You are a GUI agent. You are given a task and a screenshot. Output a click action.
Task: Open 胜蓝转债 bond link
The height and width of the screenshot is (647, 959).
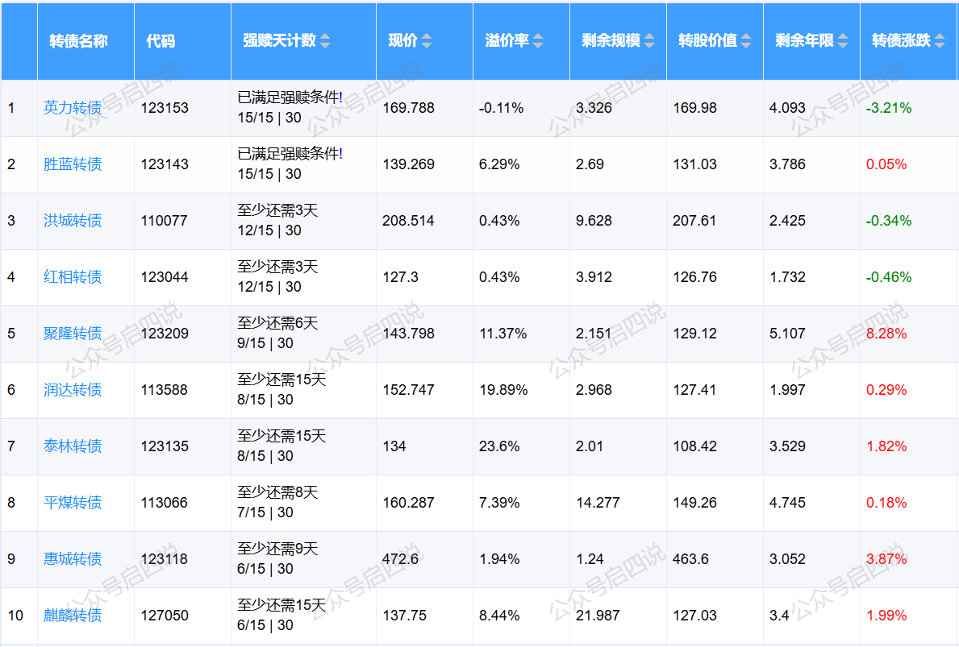pos(73,164)
